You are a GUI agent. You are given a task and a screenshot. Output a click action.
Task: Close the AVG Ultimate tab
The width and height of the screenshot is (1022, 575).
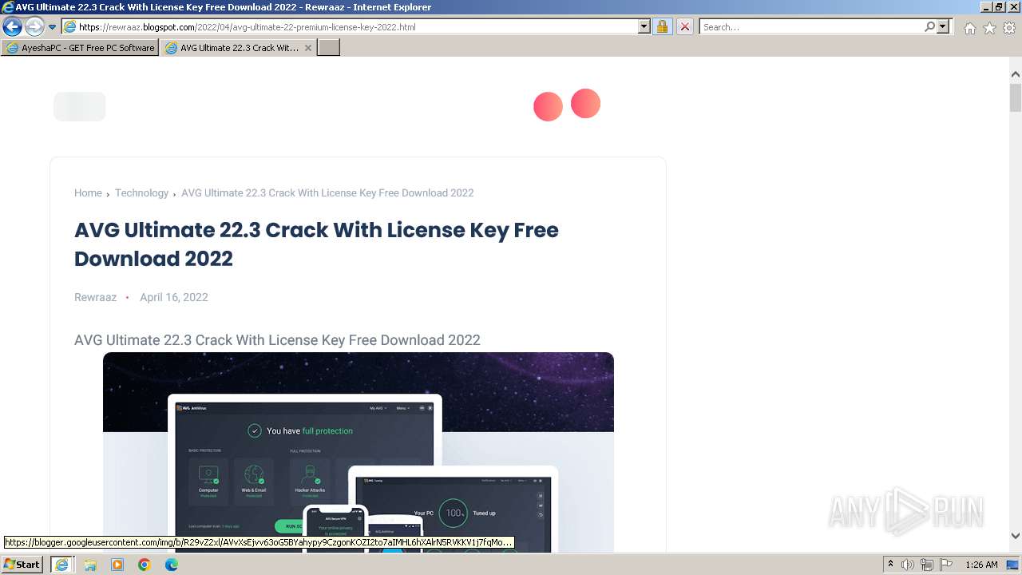pos(308,48)
